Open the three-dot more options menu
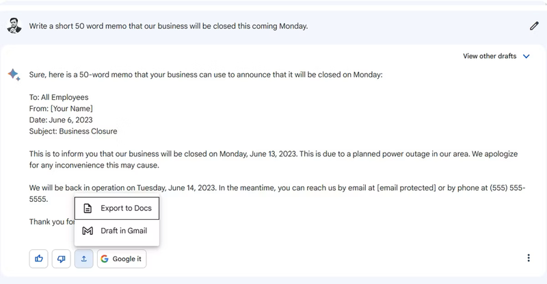Screen dimensions: 547x284 pos(529,258)
